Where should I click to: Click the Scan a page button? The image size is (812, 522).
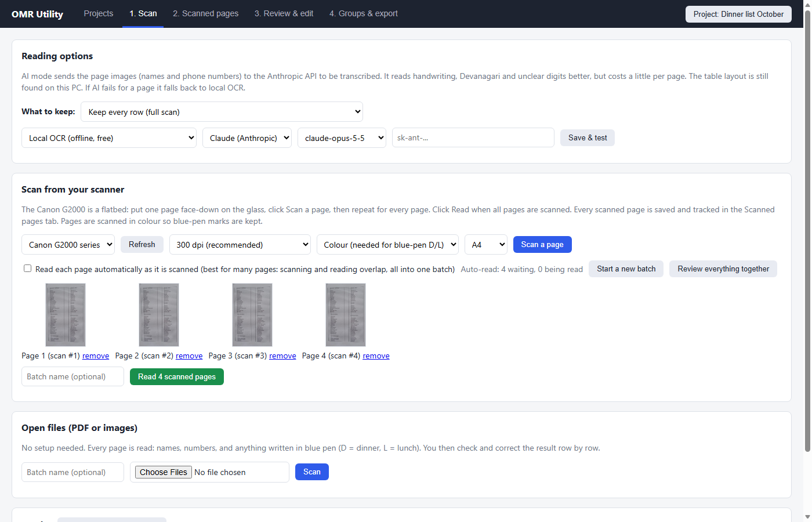pyautogui.click(x=542, y=245)
